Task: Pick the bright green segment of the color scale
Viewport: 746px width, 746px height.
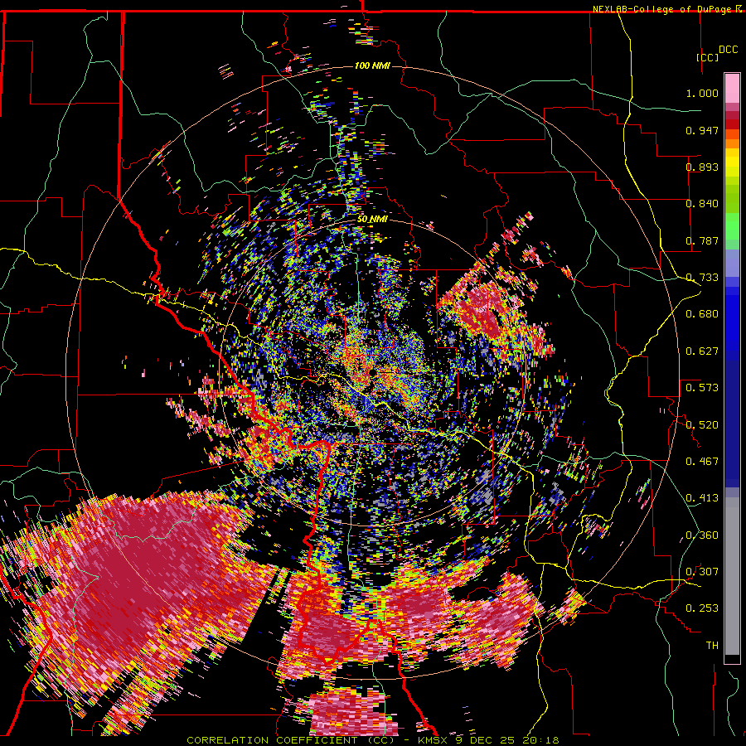Action: click(x=732, y=226)
